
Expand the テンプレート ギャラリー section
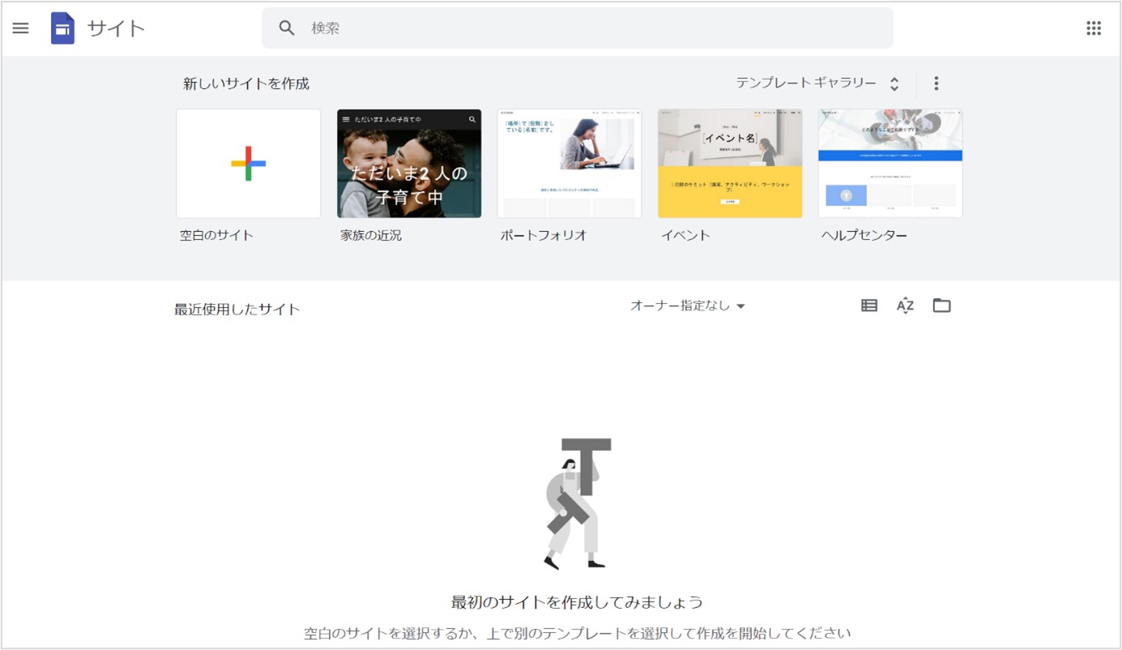817,83
